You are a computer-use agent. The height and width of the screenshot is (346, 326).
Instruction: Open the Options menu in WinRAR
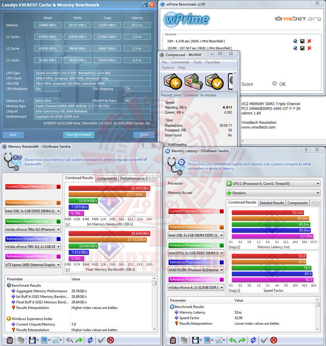click(x=168, y=68)
